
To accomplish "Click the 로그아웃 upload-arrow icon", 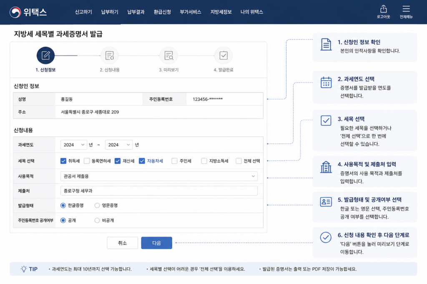I will [x=384, y=9].
